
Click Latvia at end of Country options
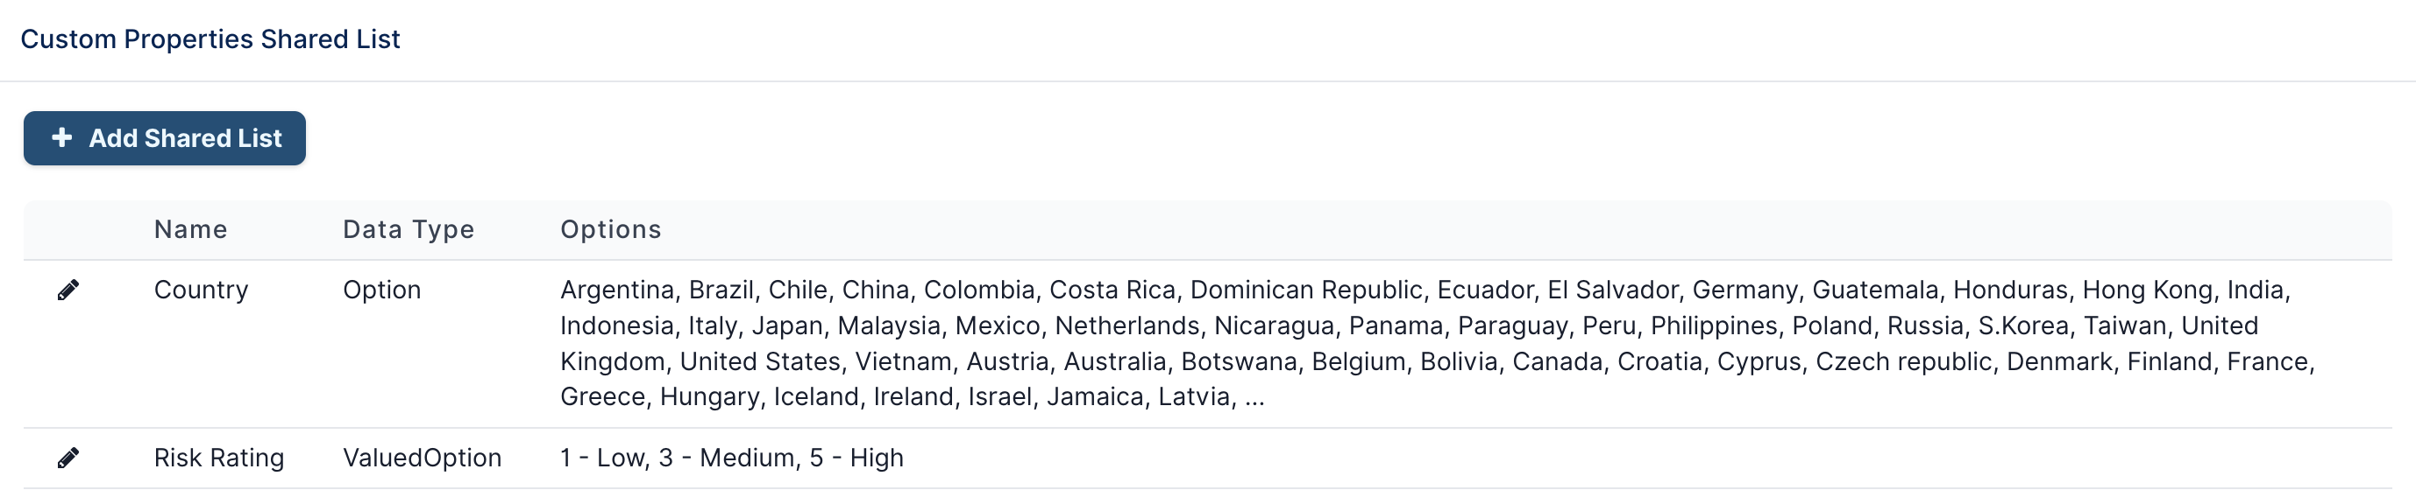tap(1194, 397)
